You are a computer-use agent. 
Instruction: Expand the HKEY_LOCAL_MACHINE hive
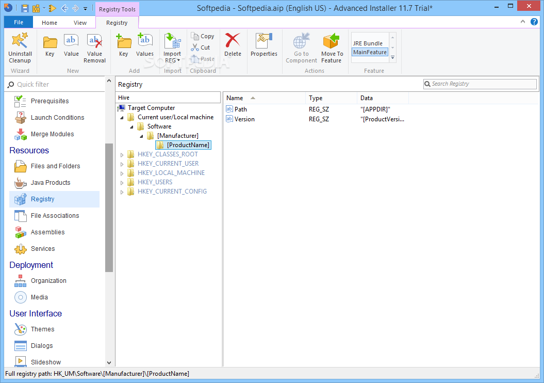pyautogui.click(x=122, y=173)
